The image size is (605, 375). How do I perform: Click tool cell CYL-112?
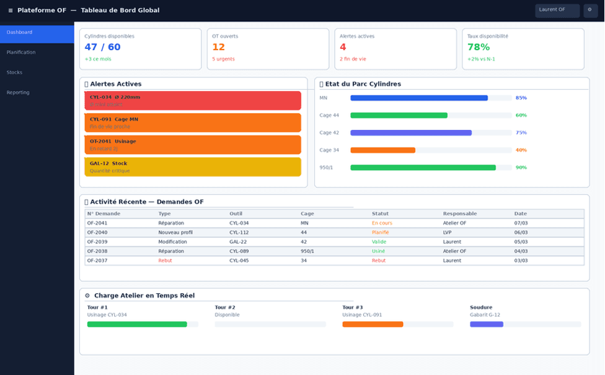pyautogui.click(x=239, y=233)
